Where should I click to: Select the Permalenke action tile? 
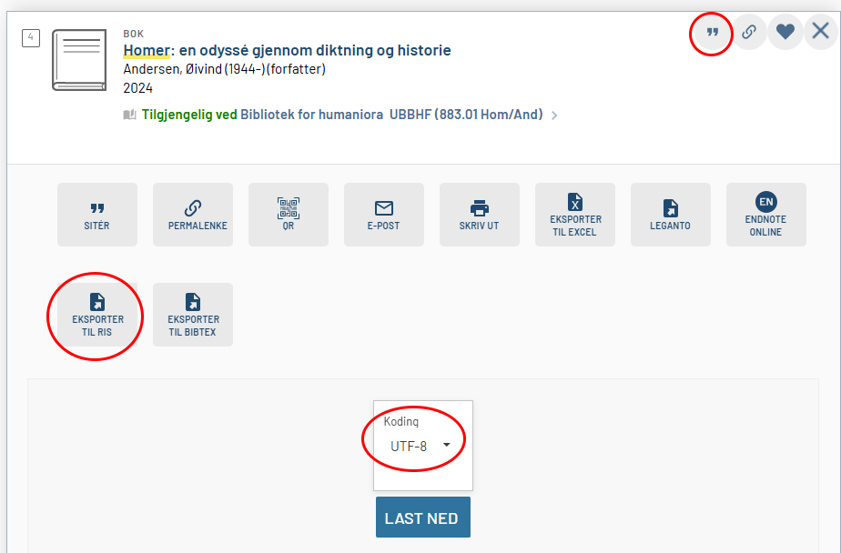click(193, 215)
